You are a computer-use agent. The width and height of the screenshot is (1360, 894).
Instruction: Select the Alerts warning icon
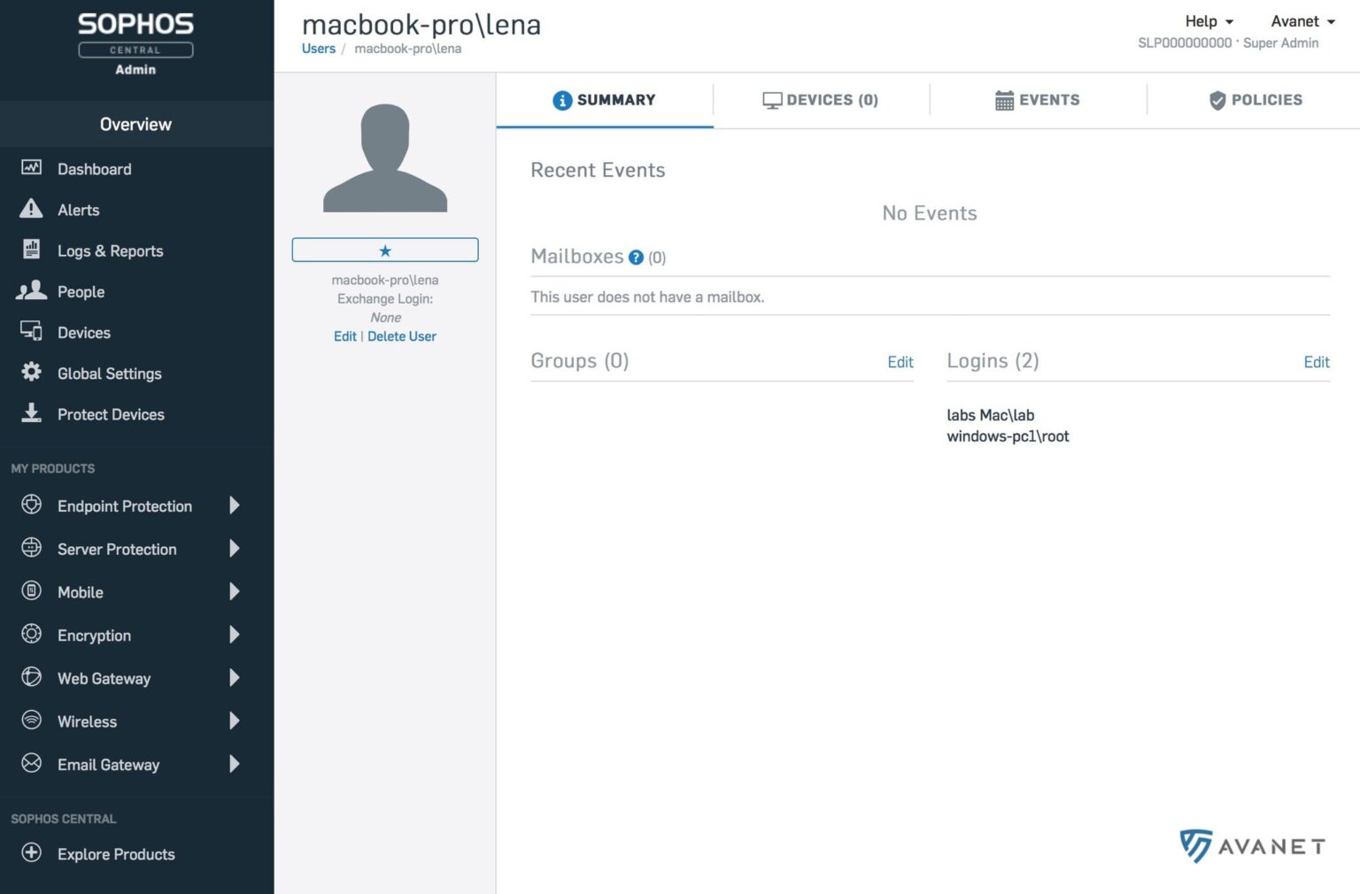pyautogui.click(x=31, y=210)
